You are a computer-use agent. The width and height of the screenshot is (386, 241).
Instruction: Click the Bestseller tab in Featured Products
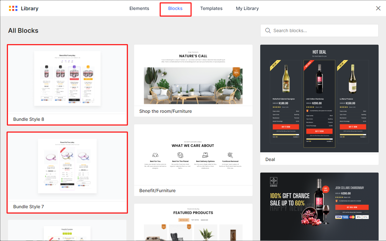pos(184,220)
